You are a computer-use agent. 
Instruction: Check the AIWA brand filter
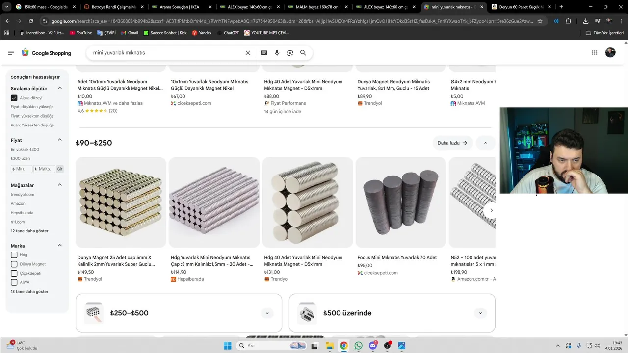(14, 282)
